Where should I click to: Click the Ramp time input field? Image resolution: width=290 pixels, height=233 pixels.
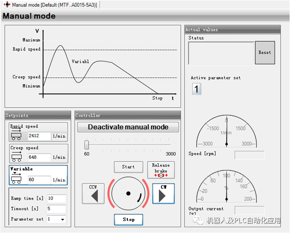(56, 199)
